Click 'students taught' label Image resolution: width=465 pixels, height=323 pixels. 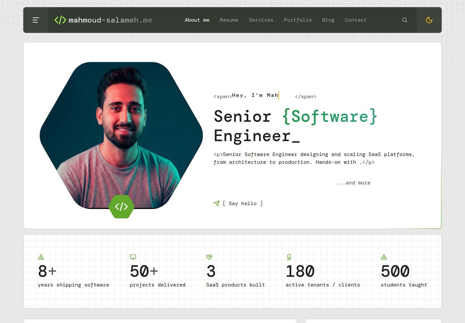[404, 285]
